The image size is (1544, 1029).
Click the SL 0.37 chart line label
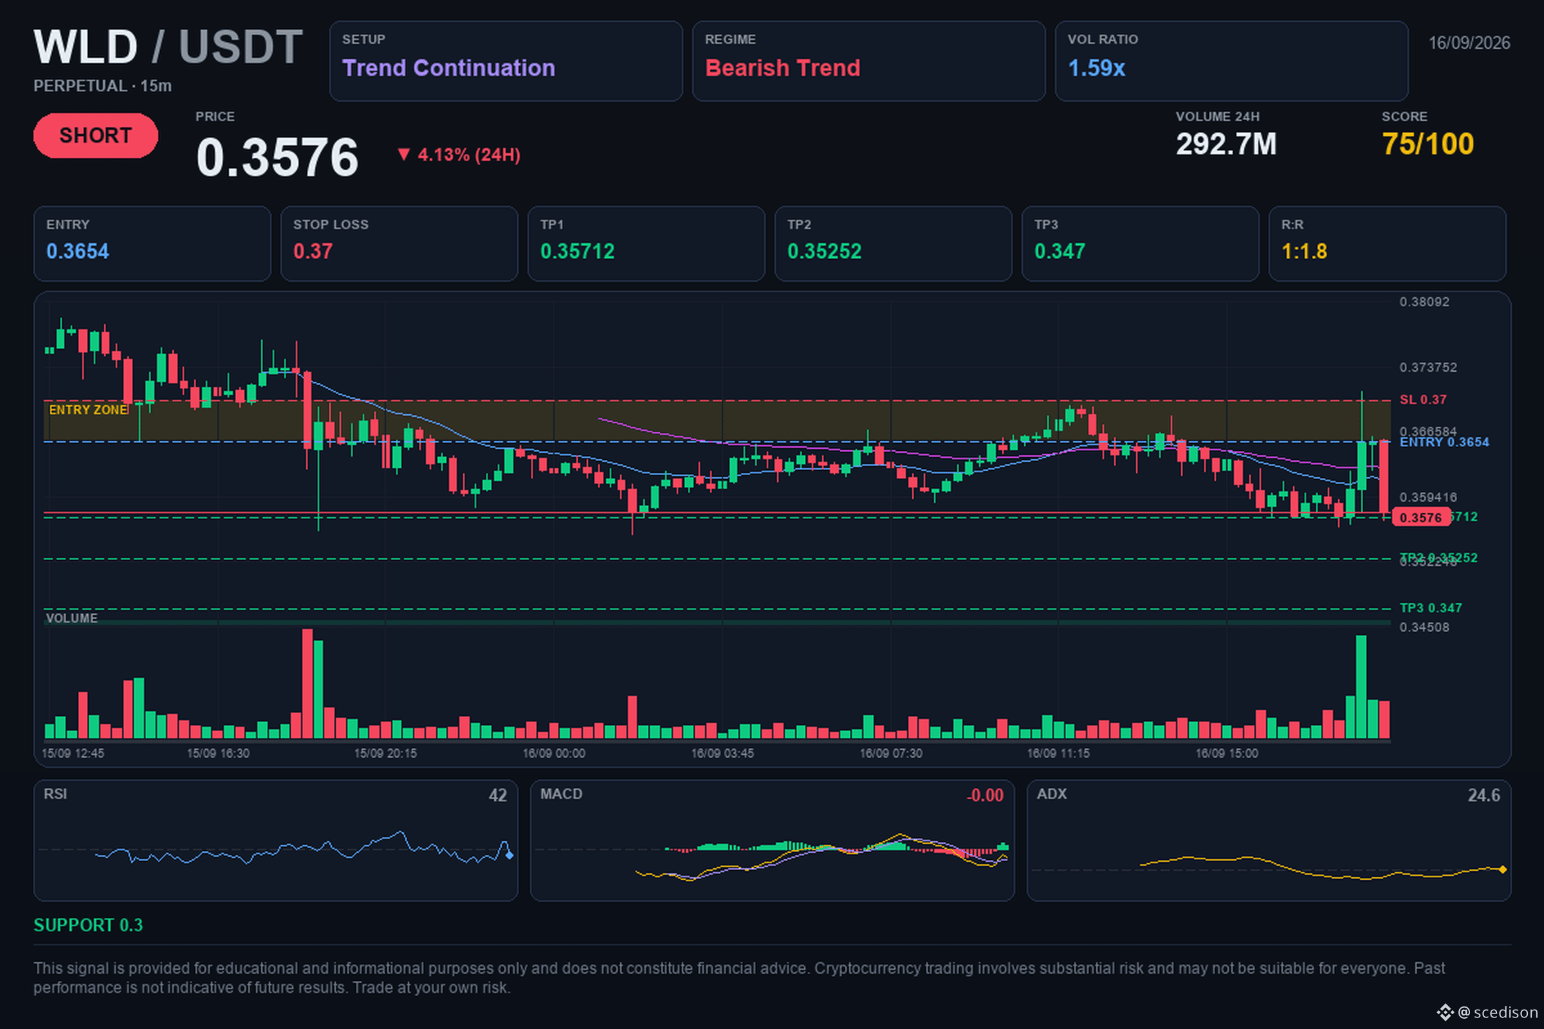coord(1422,399)
